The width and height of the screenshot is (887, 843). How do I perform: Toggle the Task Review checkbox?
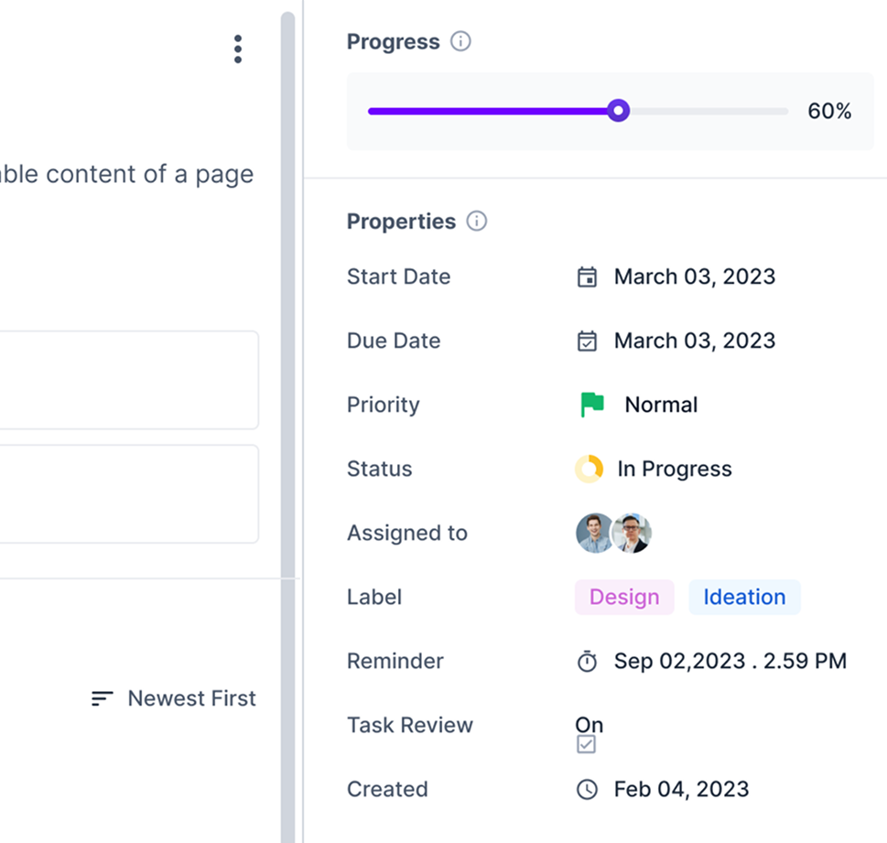click(x=586, y=744)
